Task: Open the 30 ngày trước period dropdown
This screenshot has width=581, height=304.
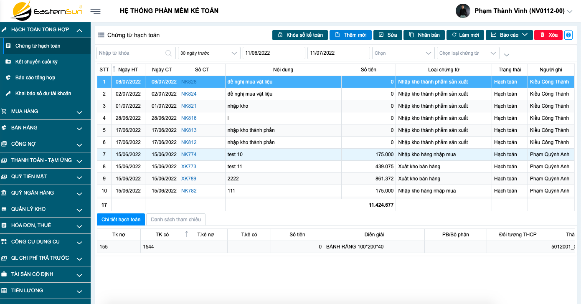Action: [209, 53]
